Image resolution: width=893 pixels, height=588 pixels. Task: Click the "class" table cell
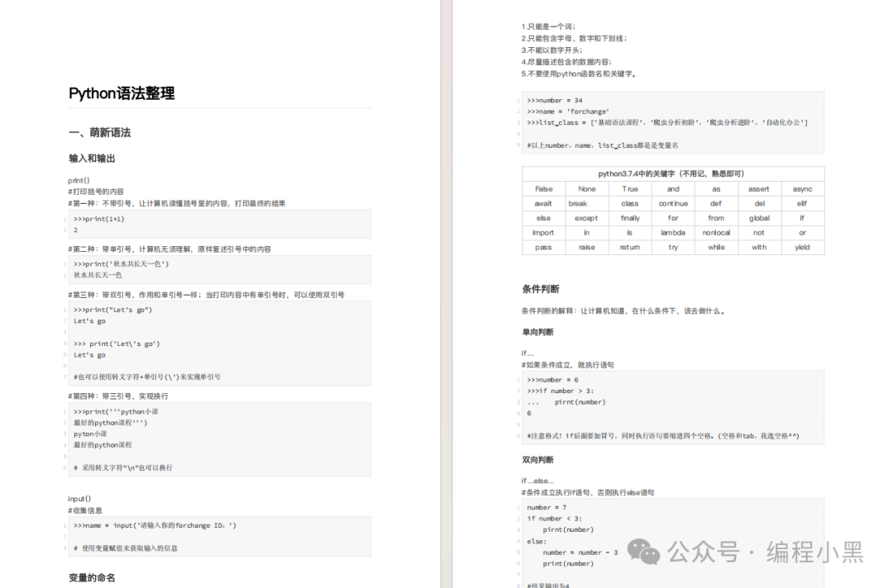(630, 204)
